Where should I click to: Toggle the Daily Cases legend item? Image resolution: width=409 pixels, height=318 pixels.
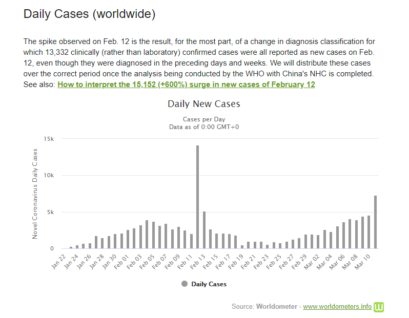click(209, 284)
